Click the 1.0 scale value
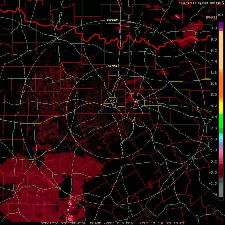The height and width of the screenshot is (225, 225). pyautogui.click(x=214, y=150)
